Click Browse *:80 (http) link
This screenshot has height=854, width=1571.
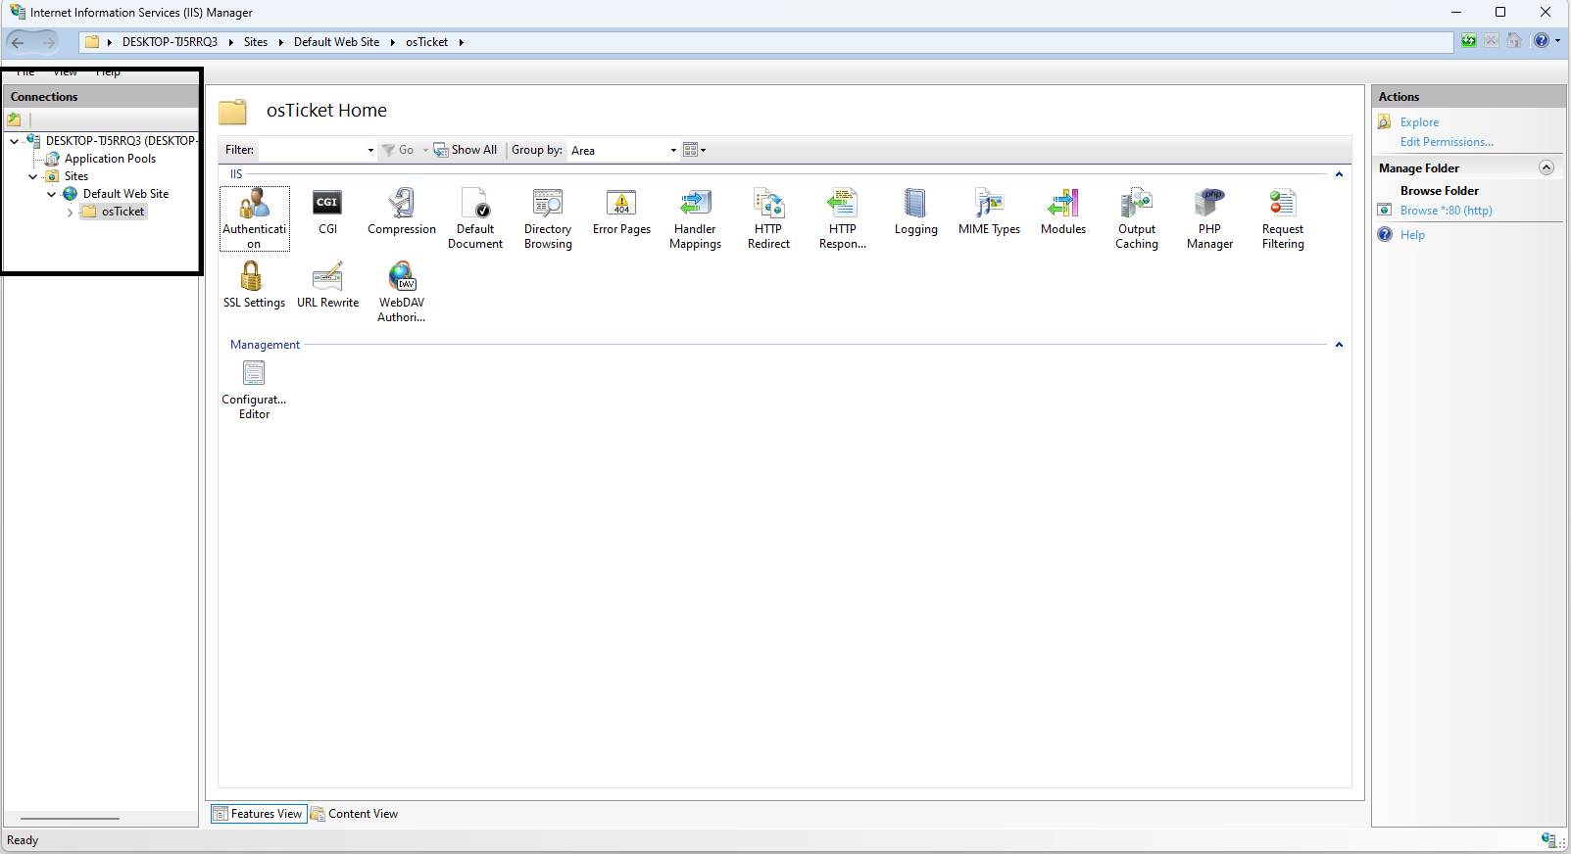(1446, 211)
